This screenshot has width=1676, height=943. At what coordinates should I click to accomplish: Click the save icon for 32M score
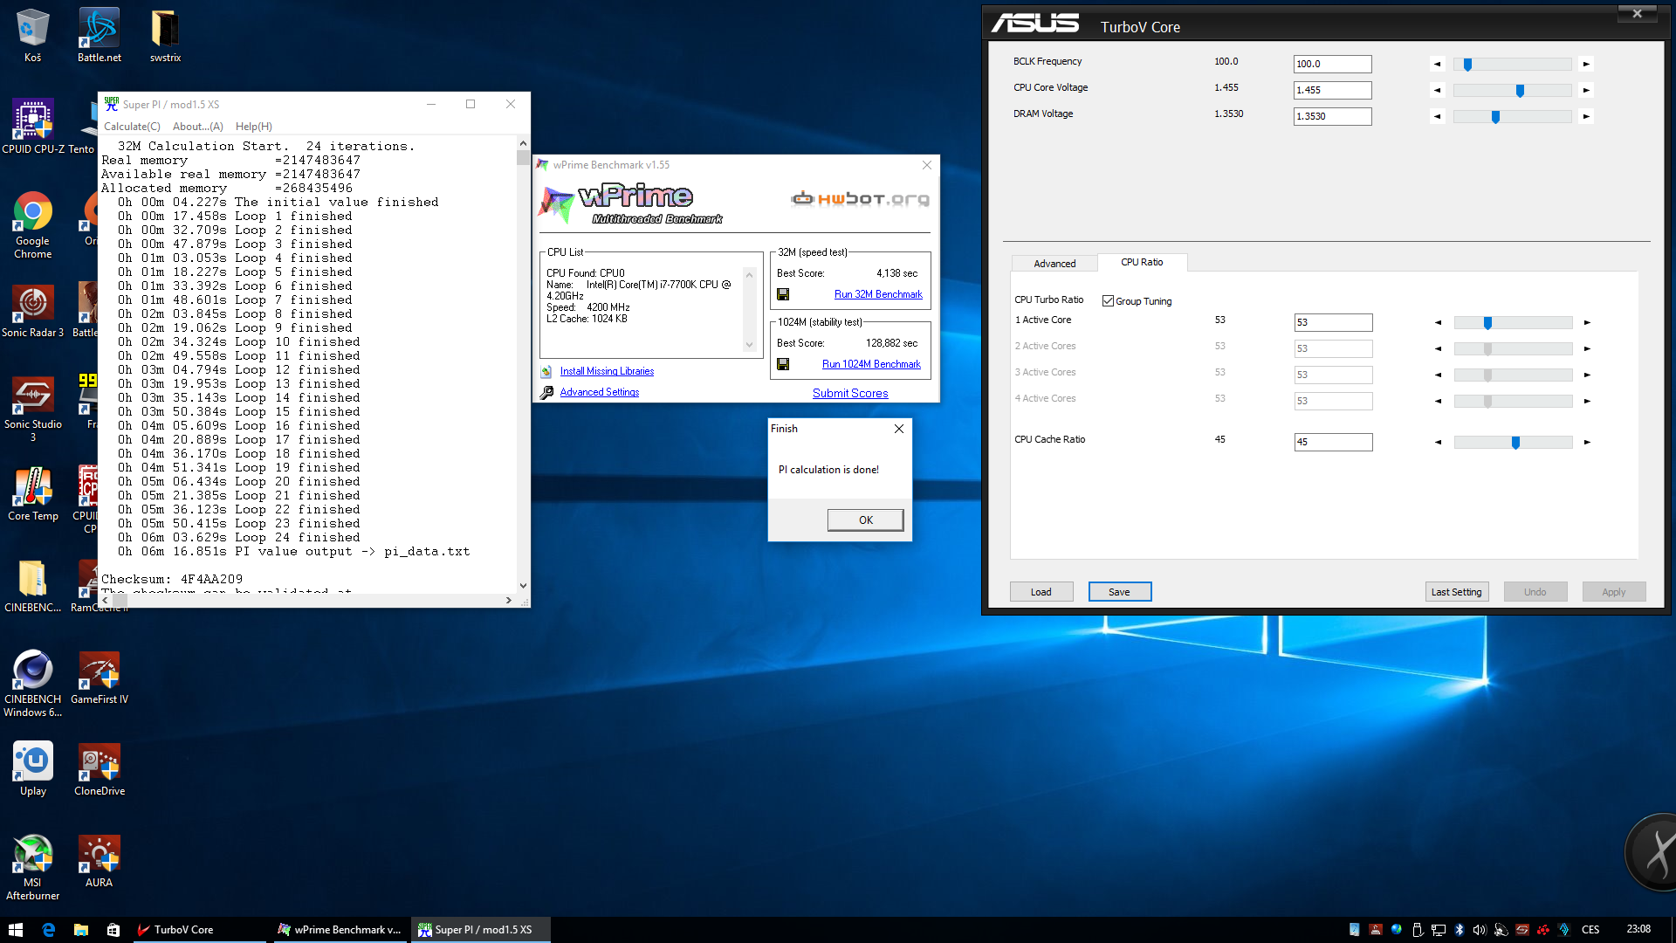point(783,294)
